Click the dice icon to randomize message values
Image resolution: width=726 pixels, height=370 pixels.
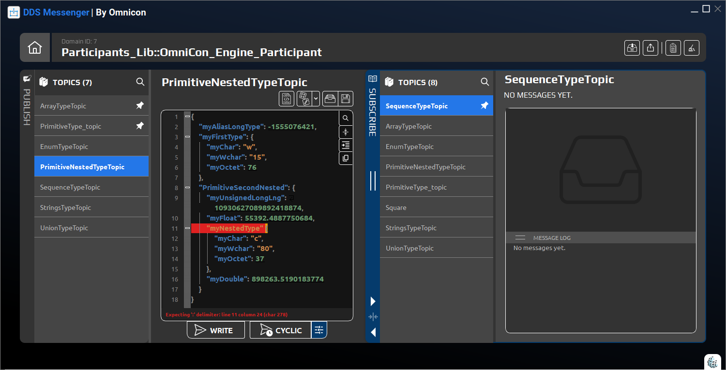305,98
